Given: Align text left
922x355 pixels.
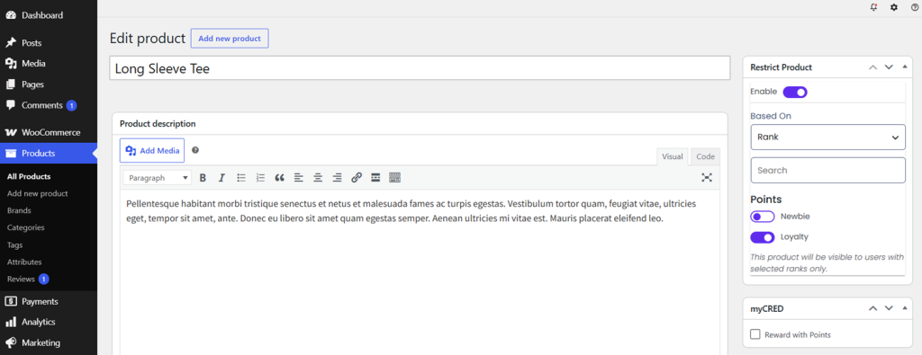Looking at the screenshot, I should pyautogui.click(x=299, y=178).
